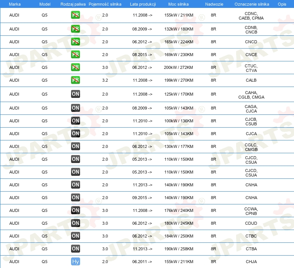This screenshot has width=294, height=268.
Task: Click the petrol icon in the CALB row
Action: (x=76, y=80)
